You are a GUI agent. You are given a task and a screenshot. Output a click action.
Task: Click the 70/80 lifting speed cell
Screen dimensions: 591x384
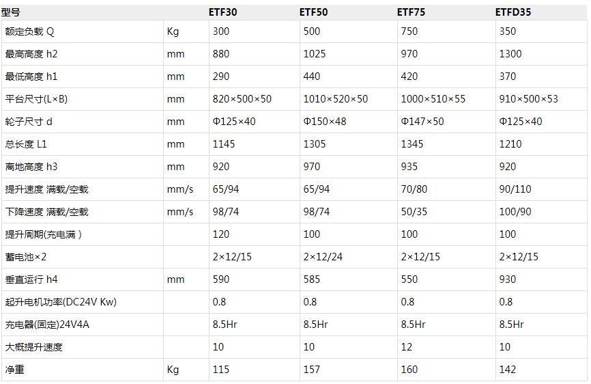pyautogui.click(x=414, y=189)
